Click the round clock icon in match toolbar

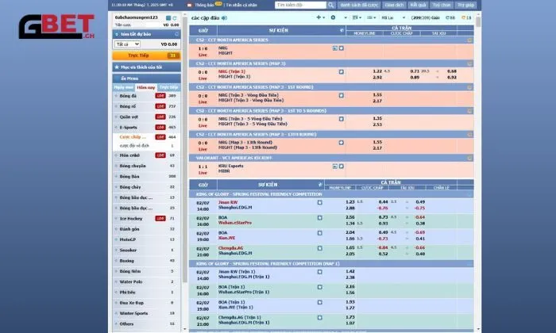pyautogui.click(x=333, y=17)
